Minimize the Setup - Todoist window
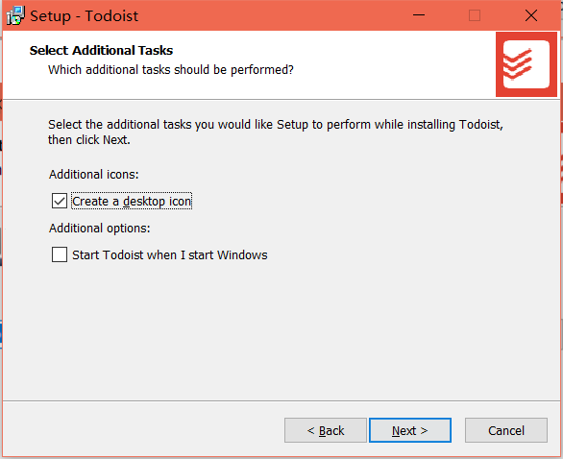The image size is (563, 459). coord(419,15)
